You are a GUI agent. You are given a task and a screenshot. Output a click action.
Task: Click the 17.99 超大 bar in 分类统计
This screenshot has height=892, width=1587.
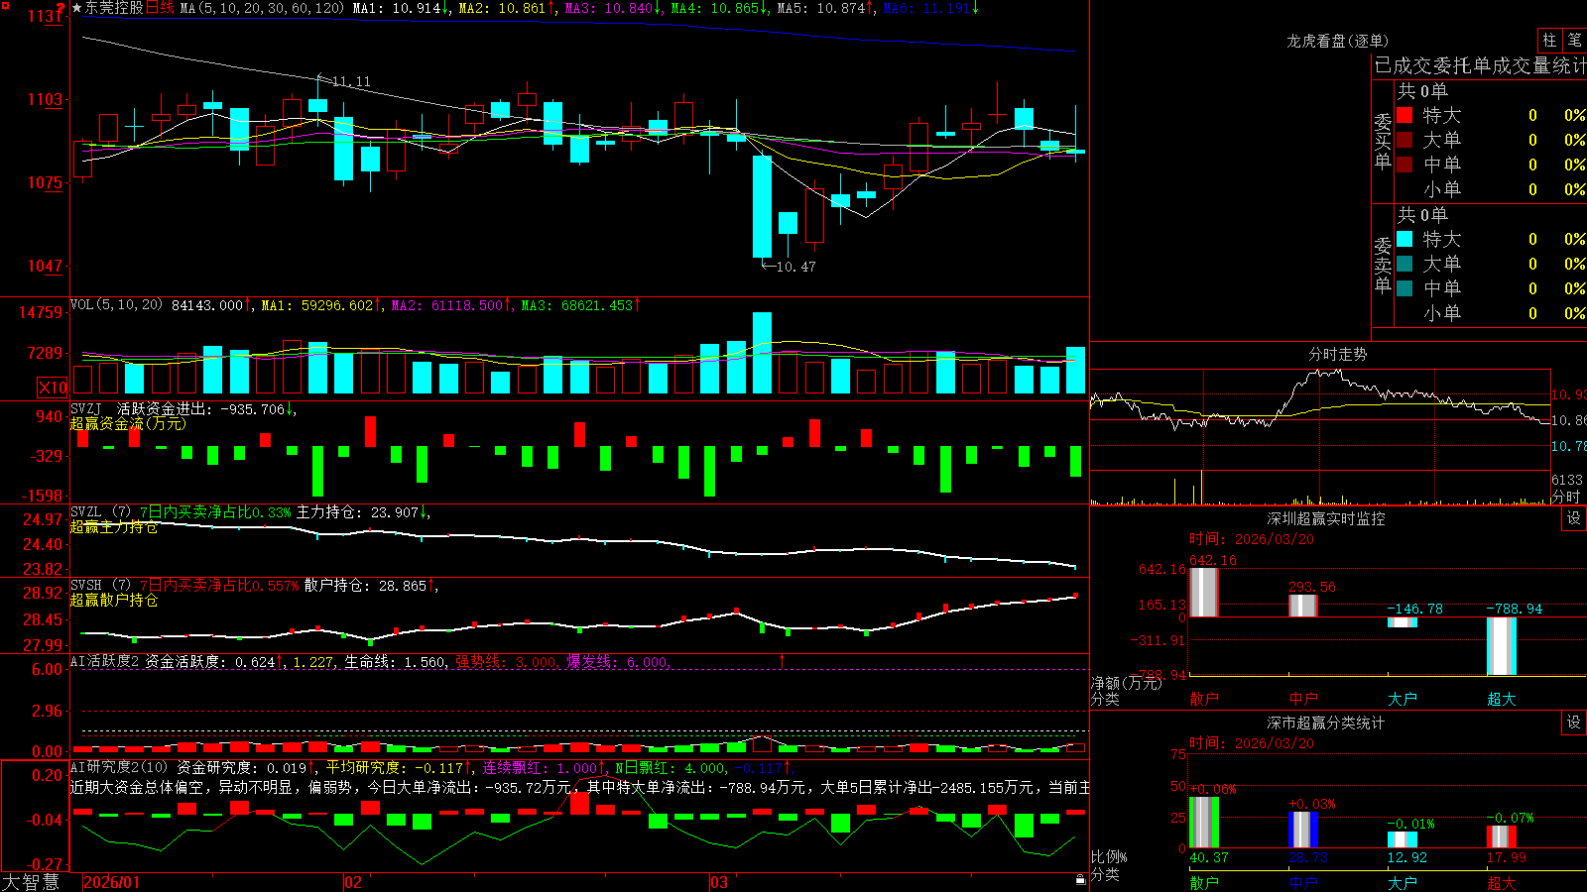(x=1502, y=836)
